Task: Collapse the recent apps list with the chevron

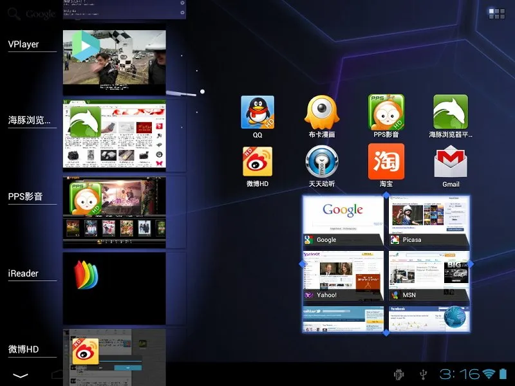Action: tap(21, 376)
